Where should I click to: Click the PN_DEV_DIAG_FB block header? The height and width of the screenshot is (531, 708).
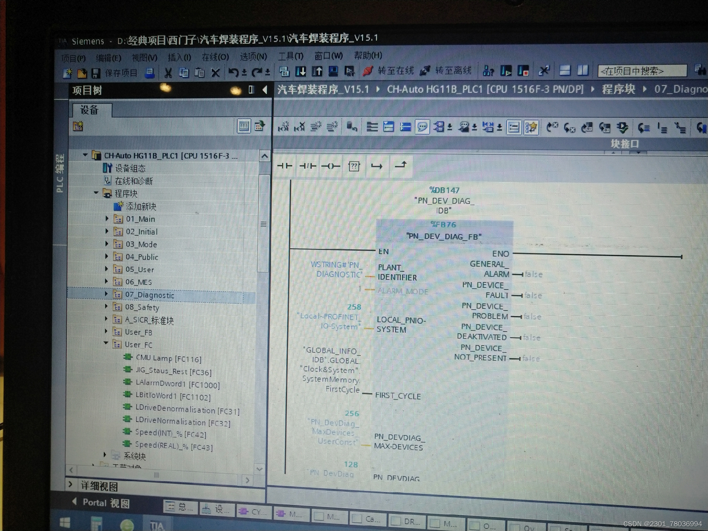click(x=444, y=236)
